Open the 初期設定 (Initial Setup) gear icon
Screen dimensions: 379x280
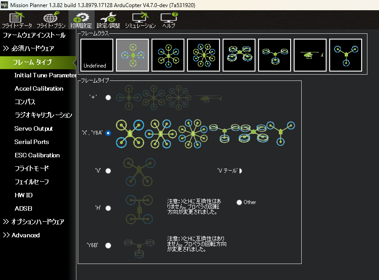pos(81,20)
